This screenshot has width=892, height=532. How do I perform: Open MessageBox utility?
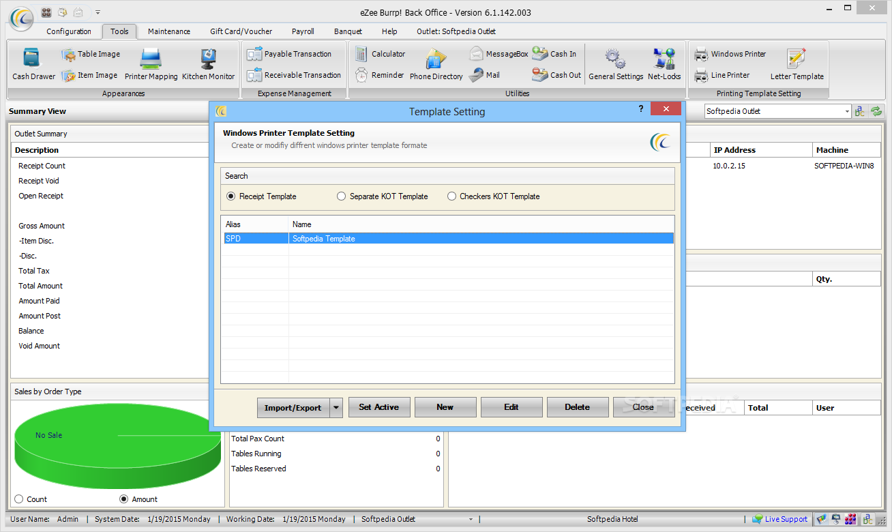click(499, 54)
